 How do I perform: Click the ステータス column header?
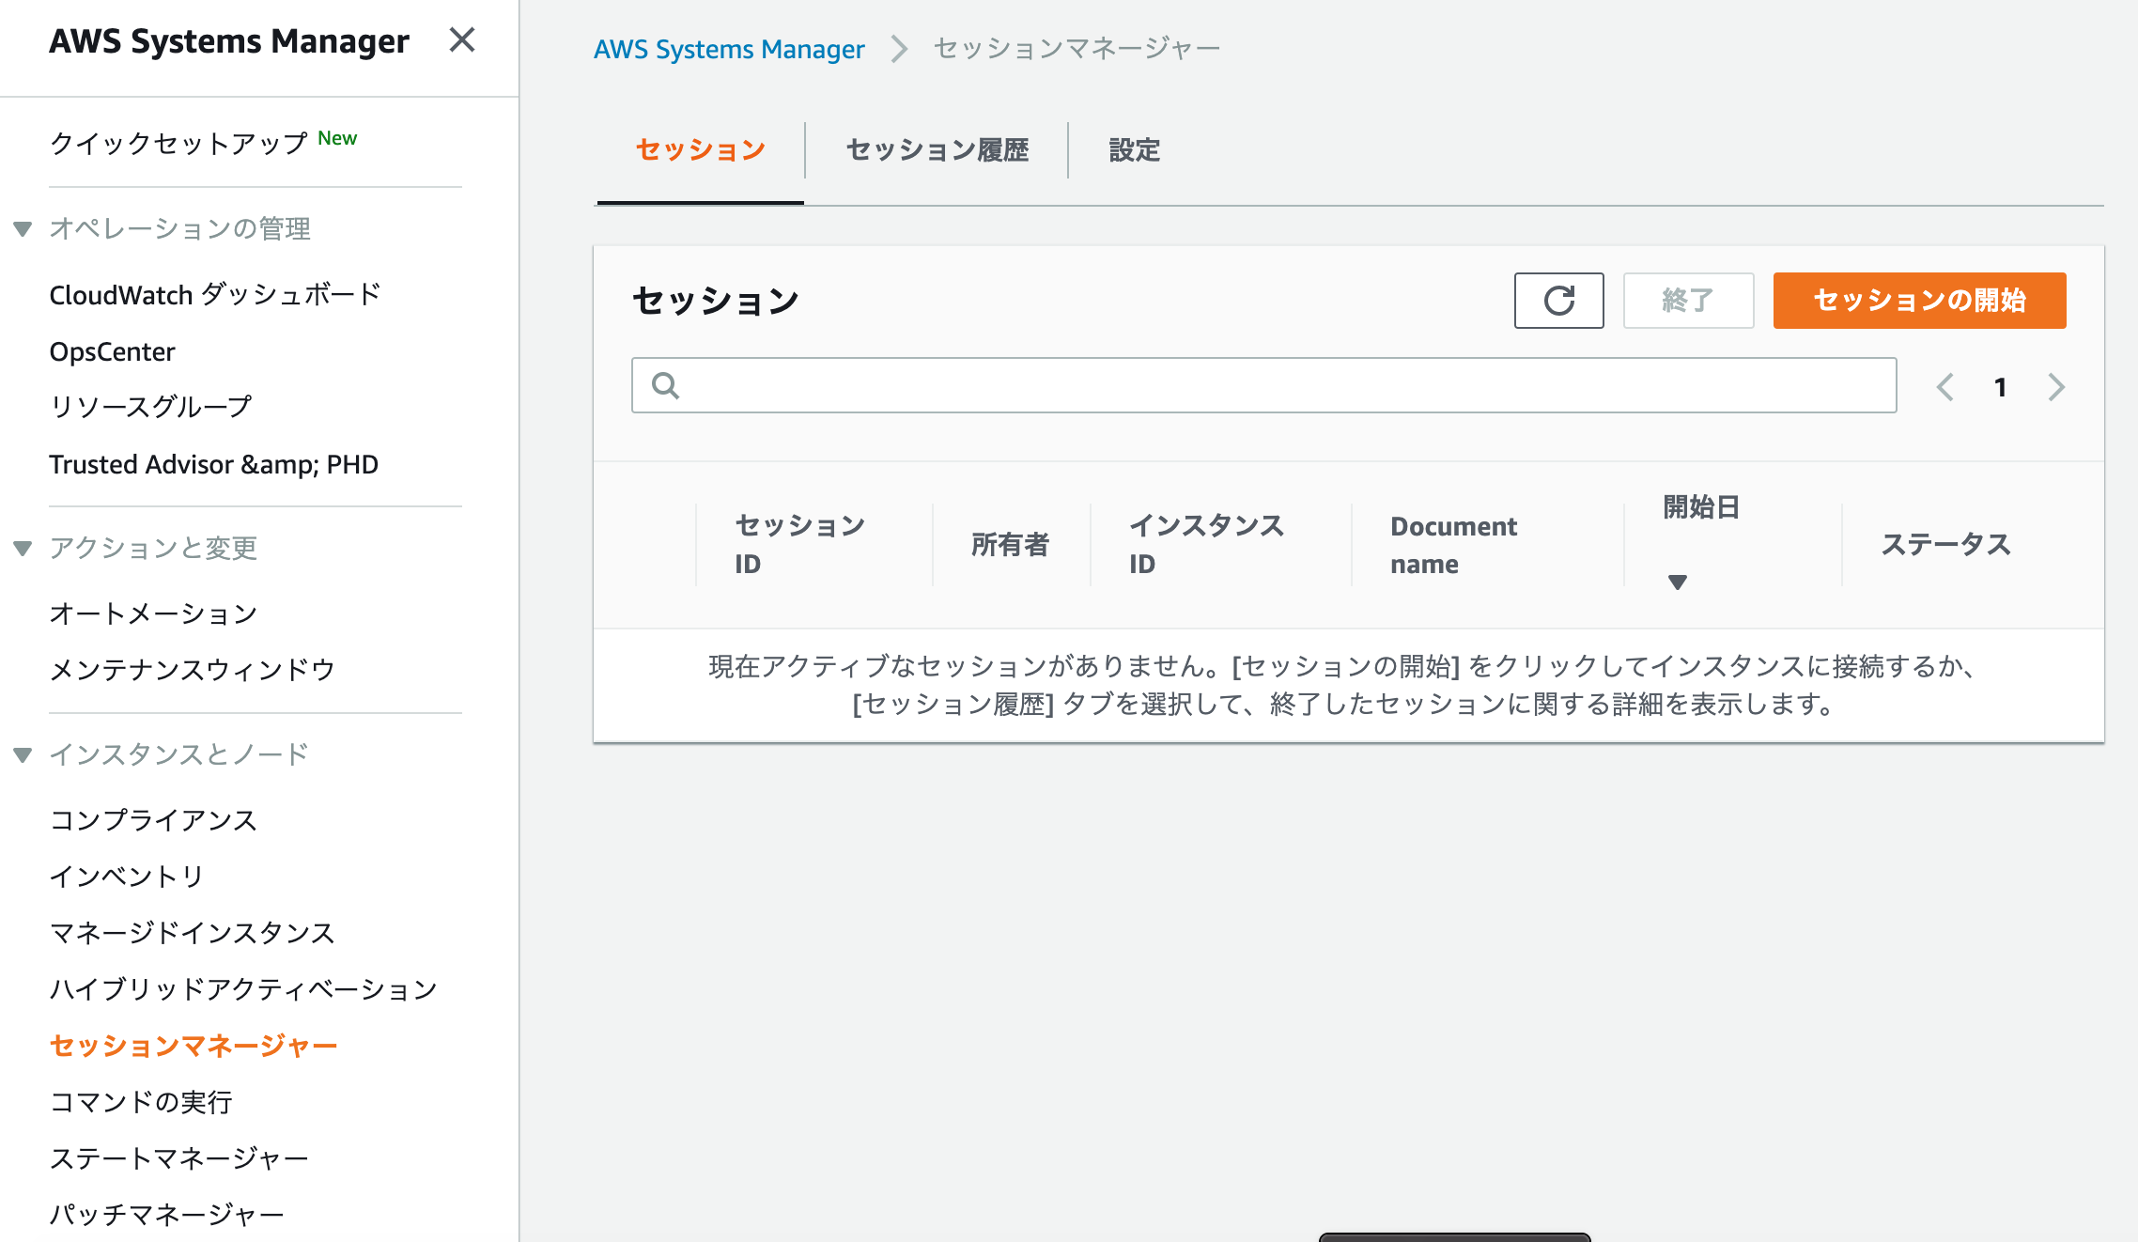1945,545
